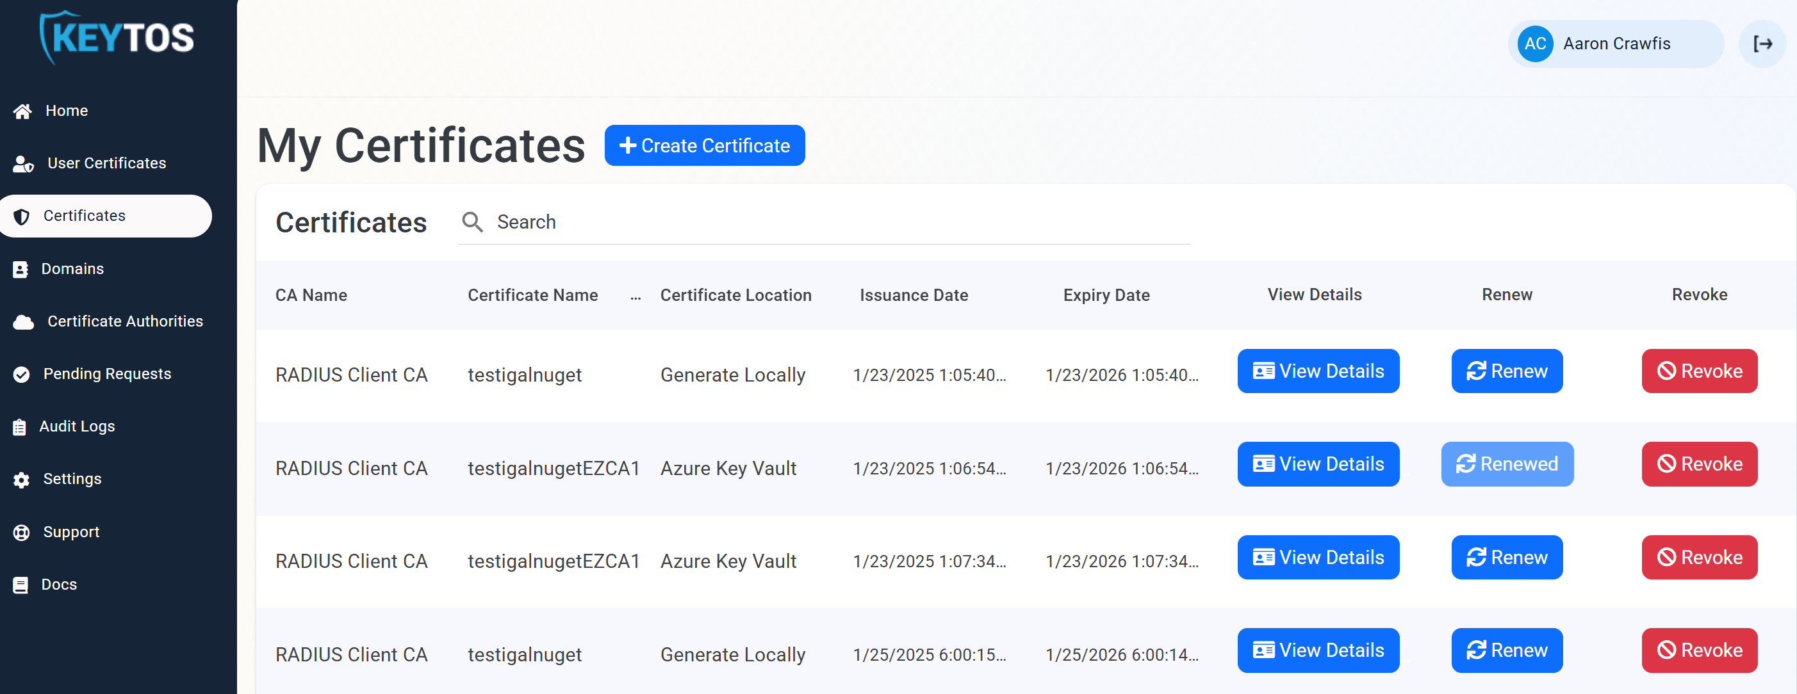
Task: Click the Home sidebar icon
Action: pyautogui.click(x=23, y=110)
